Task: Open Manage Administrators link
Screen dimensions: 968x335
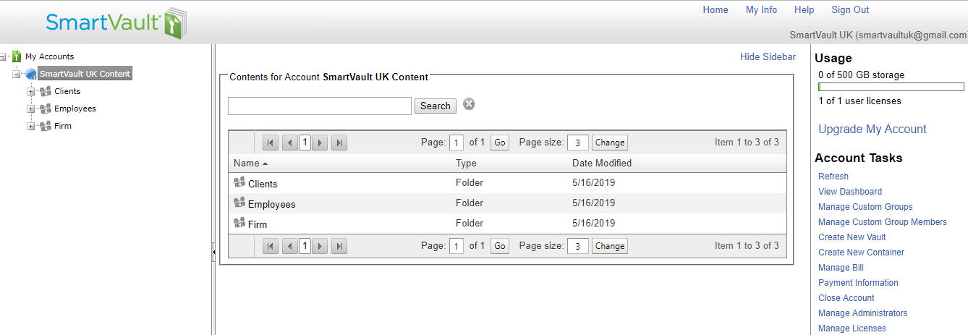Action: [863, 313]
